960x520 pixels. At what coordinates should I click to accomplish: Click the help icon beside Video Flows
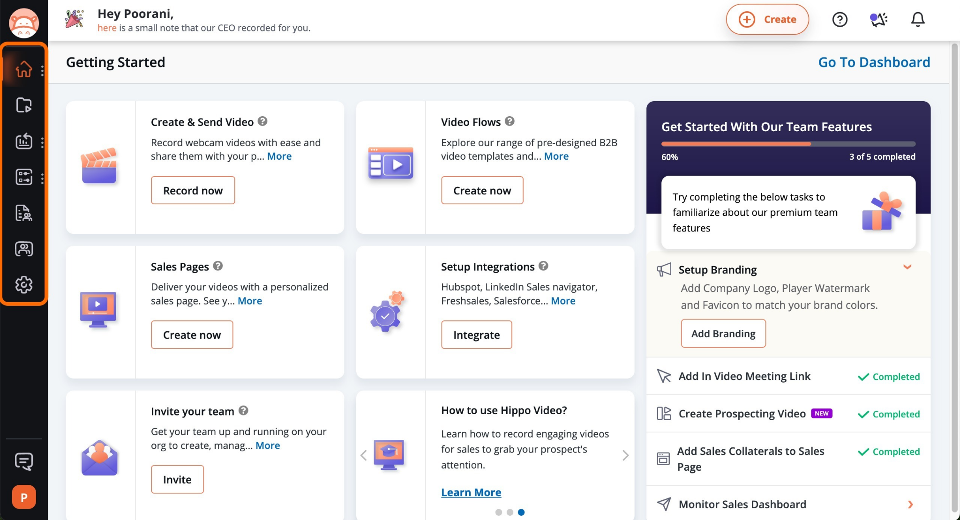point(510,121)
